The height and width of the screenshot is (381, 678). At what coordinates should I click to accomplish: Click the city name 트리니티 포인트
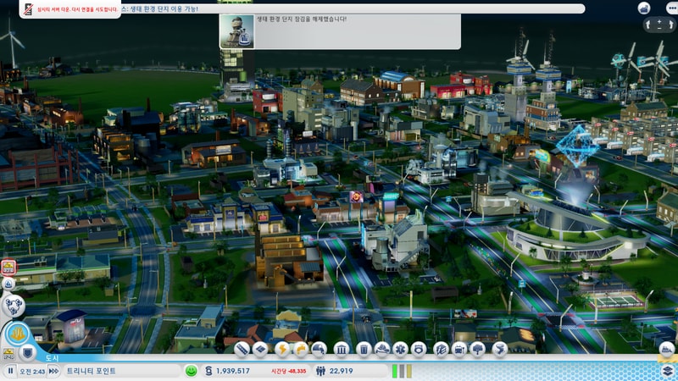[91, 371]
